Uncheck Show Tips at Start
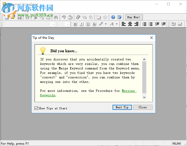 coord(36,108)
